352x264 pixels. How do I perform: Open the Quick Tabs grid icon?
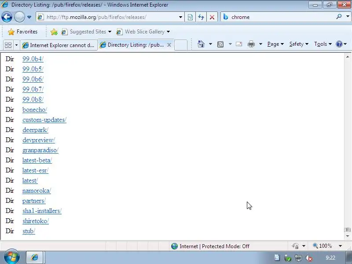coord(8,45)
